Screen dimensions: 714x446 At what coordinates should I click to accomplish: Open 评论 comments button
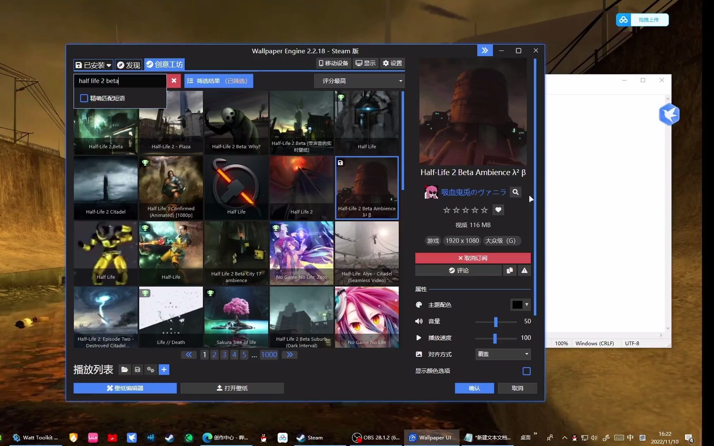click(458, 270)
